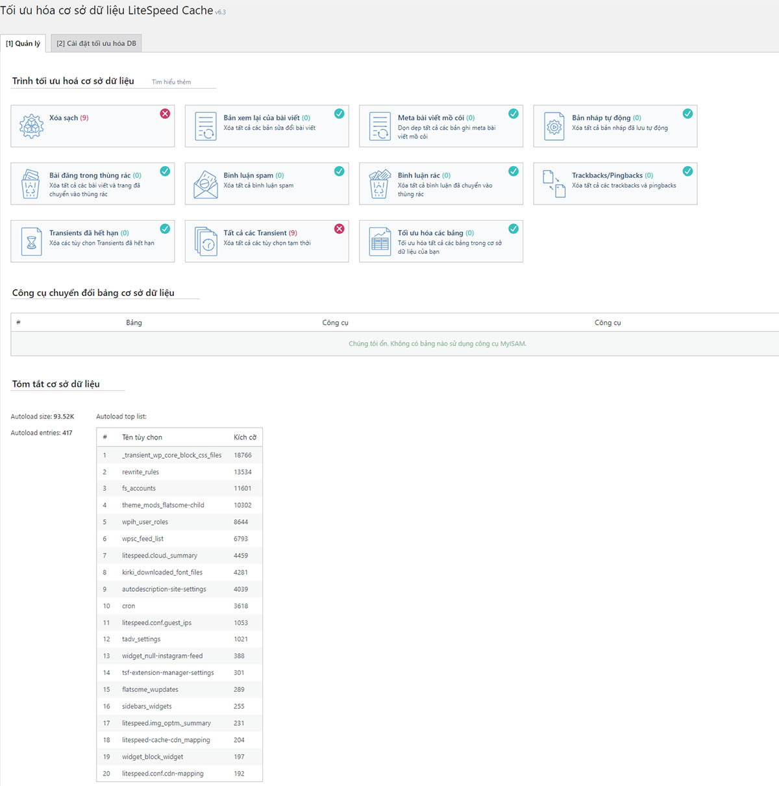Click Bản xem lại của bài viết (0) title
779x786 pixels.
[x=267, y=118]
